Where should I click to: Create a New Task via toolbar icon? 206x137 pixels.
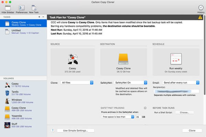click(34, 8)
